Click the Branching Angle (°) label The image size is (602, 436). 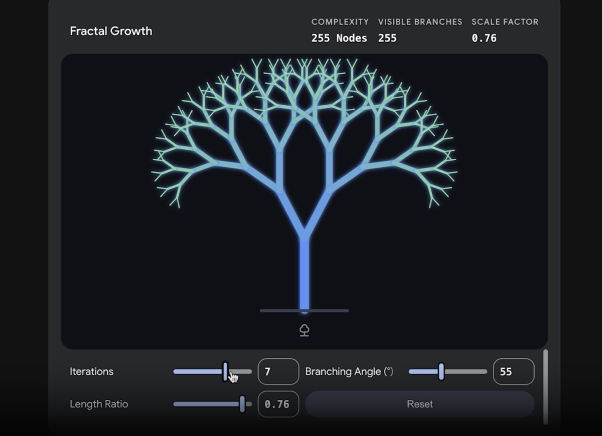(x=349, y=371)
